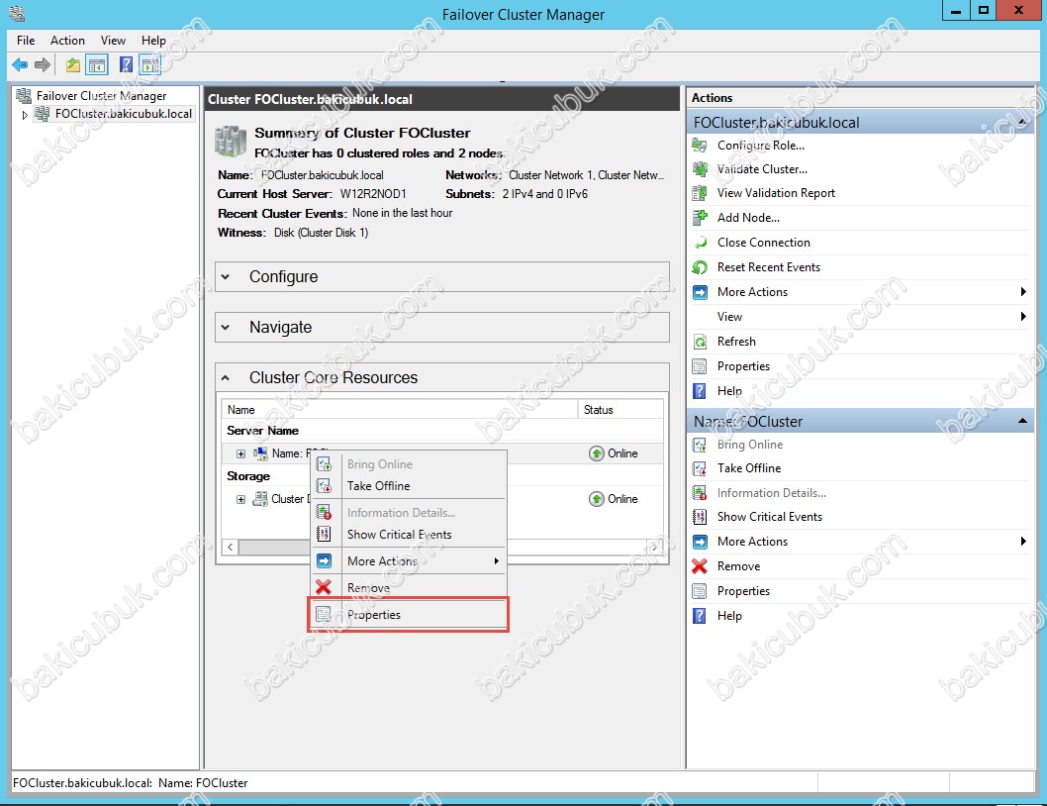Click Add Node... action link
This screenshot has height=806, width=1047.
pyautogui.click(x=748, y=217)
